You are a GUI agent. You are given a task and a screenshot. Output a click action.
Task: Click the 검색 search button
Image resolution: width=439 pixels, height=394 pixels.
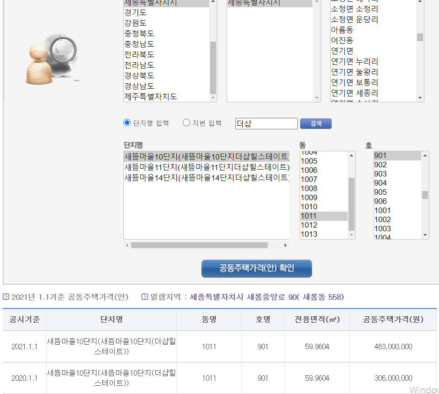point(316,123)
